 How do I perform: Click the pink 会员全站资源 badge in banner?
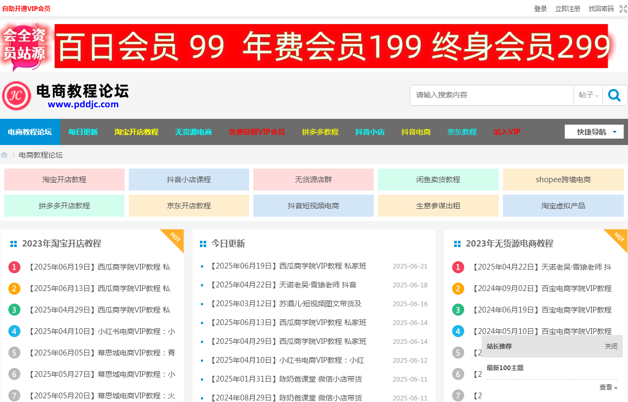coord(27,46)
